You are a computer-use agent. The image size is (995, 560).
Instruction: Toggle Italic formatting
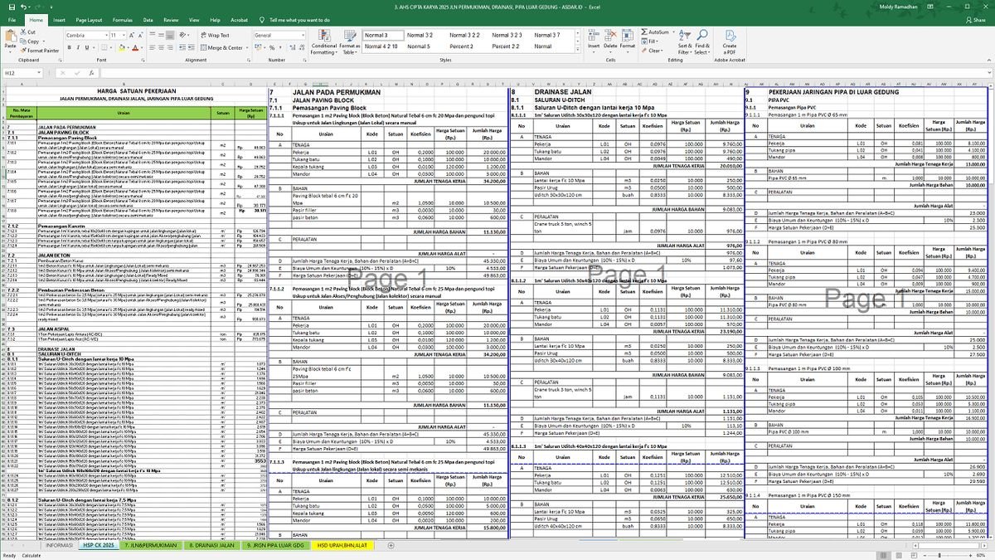point(76,48)
